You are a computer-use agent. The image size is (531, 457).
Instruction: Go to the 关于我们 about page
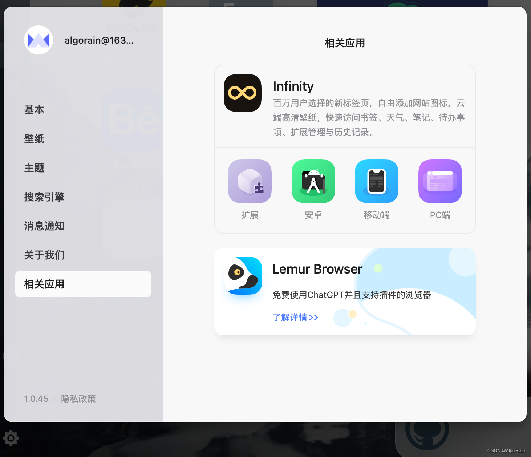pos(44,255)
